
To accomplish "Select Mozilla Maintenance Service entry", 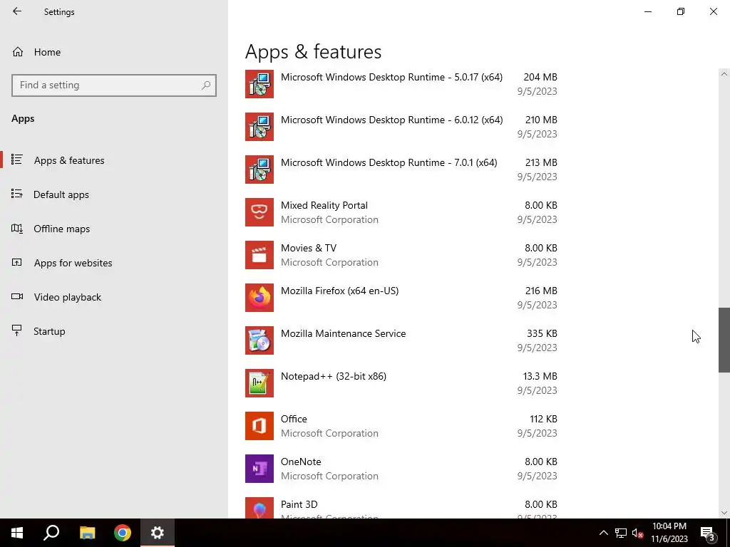I will click(x=401, y=340).
